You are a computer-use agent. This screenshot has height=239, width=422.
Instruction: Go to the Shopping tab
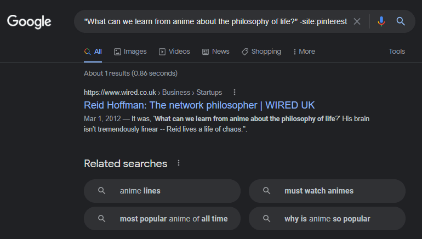point(261,52)
